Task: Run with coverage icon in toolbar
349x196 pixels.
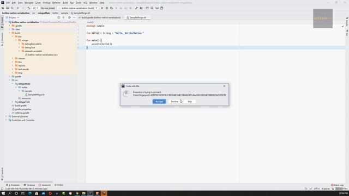Action: click(x=111, y=8)
